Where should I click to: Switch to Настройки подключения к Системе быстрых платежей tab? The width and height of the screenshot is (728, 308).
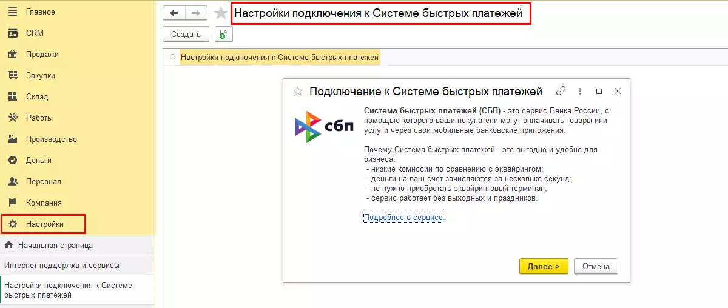tap(77, 290)
